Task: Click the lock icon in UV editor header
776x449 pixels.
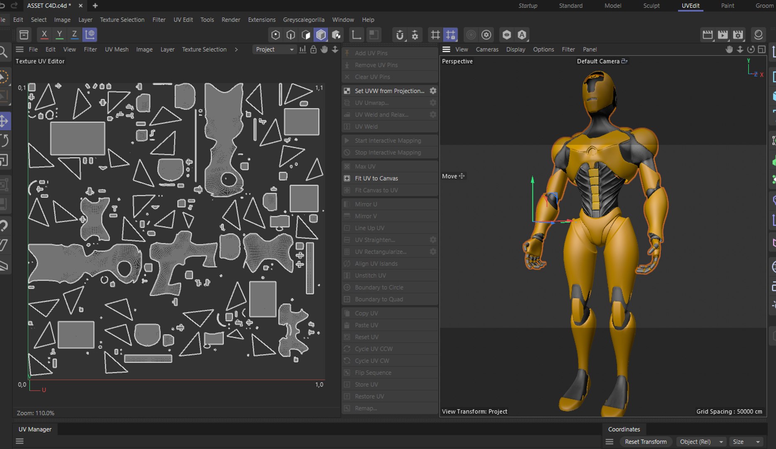Action: (x=313, y=49)
